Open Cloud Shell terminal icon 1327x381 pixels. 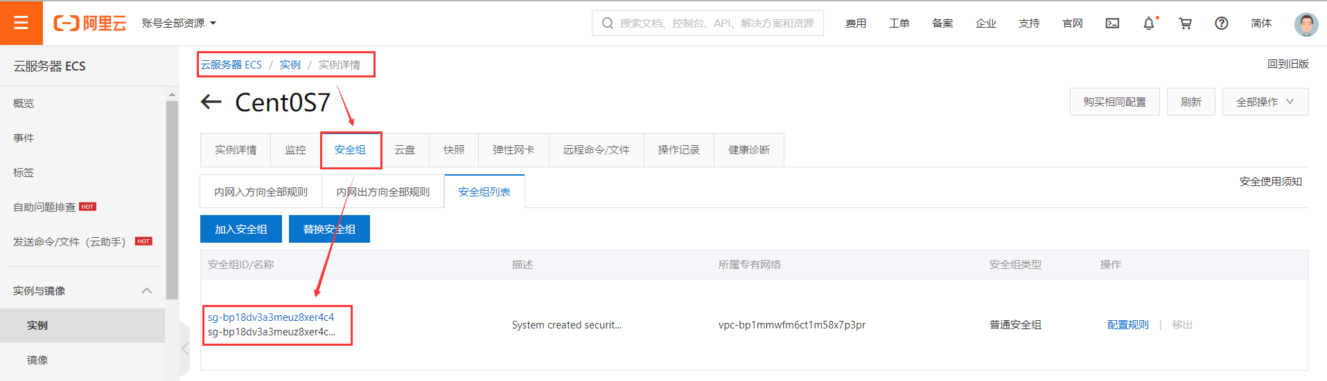[1112, 24]
